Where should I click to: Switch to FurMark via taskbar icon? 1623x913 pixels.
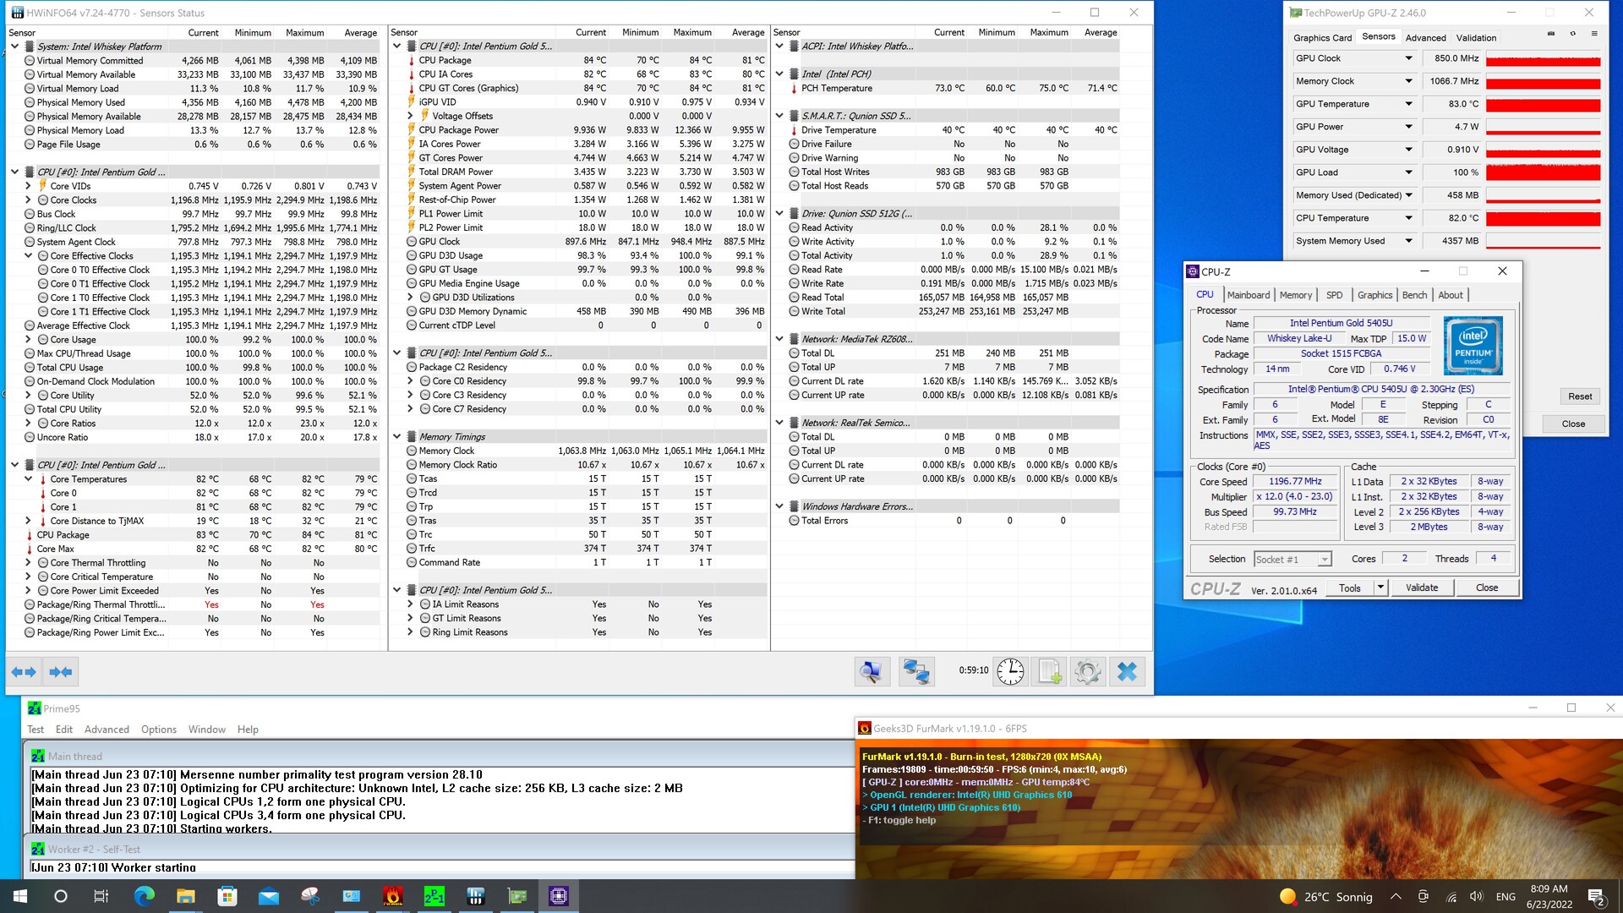(393, 896)
